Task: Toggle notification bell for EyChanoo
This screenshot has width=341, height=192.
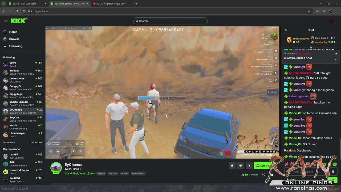Action: point(232,166)
